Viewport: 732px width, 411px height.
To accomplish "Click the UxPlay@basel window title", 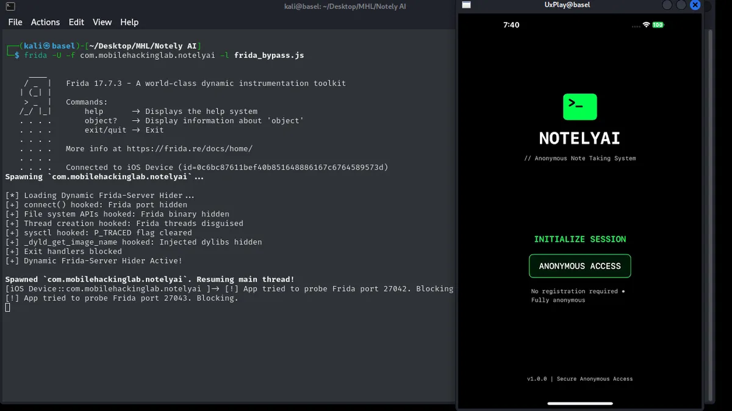I will click(x=567, y=5).
